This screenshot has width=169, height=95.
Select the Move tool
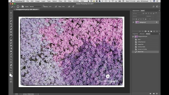[11, 13]
